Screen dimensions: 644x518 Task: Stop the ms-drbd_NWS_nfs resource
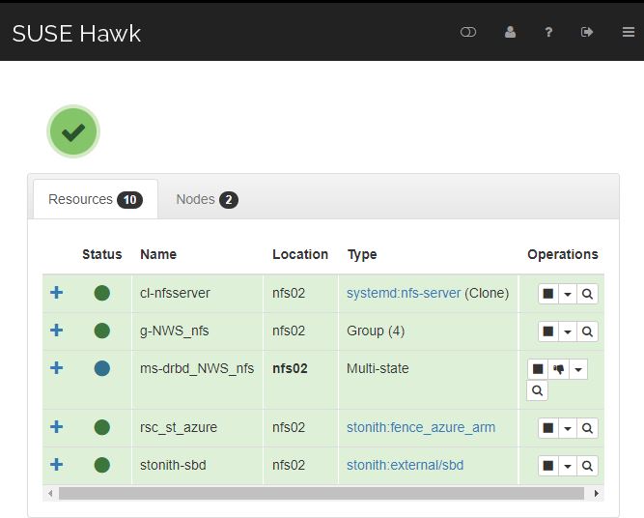pyautogui.click(x=538, y=369)
